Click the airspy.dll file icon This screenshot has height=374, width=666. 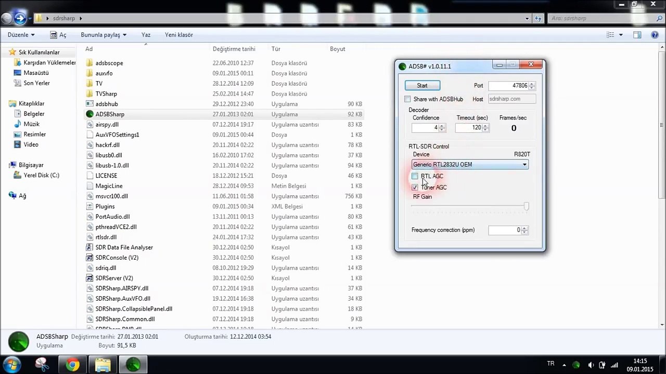pyautogui.click(x=89, y=125)
